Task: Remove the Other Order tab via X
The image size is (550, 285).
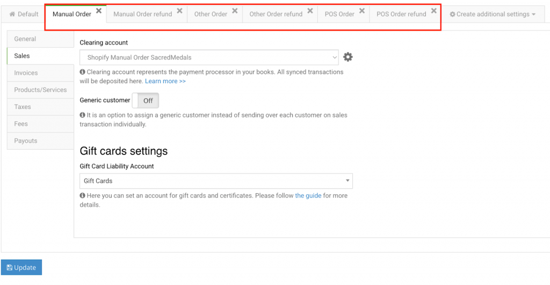Action: tap(235, 11)
